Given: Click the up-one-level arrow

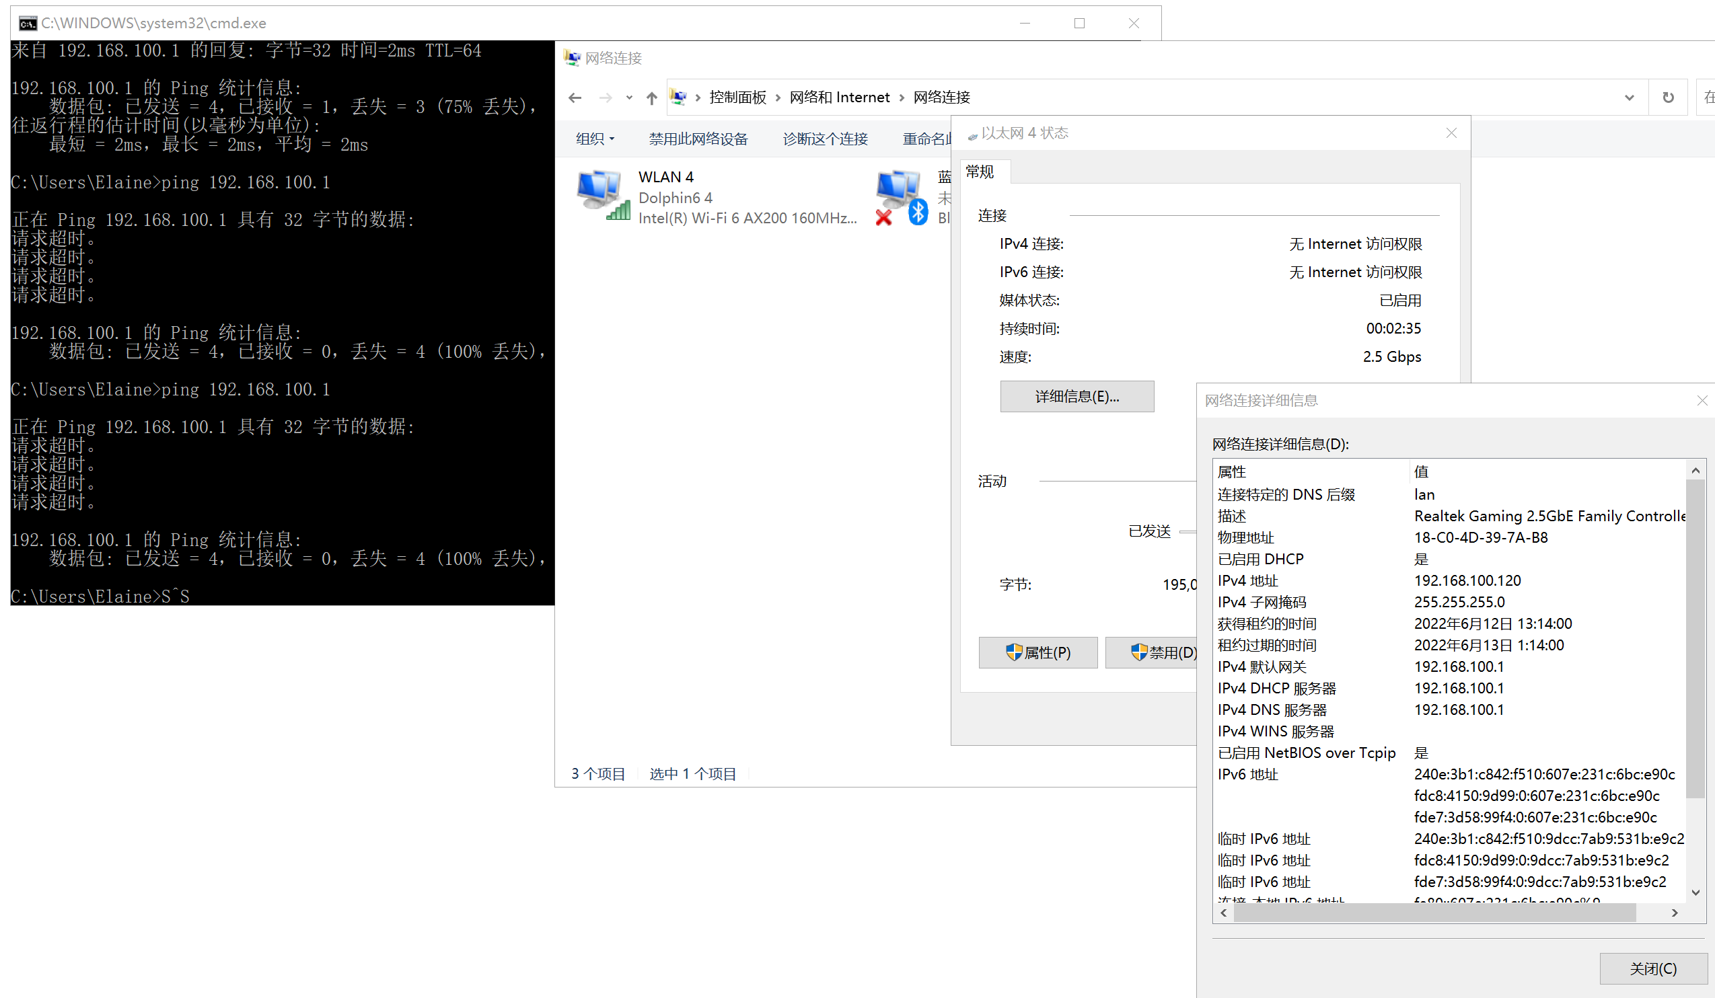Looking at the screenshot, I should pyautogui.click(x=651, y=98).
